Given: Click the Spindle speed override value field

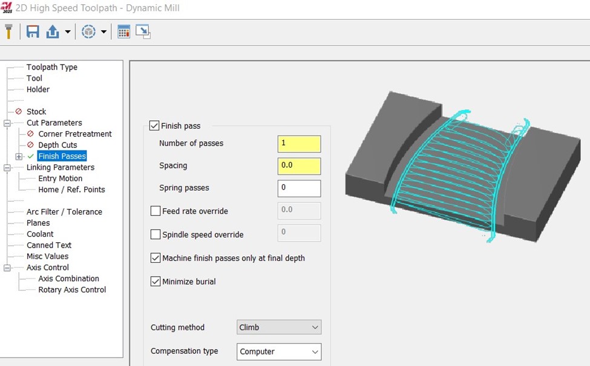Looking at the screenshot, I should [299, 233].
